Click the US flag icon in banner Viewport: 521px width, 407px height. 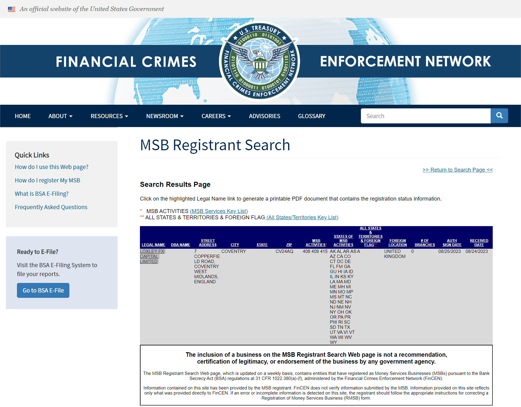(12, 9)
